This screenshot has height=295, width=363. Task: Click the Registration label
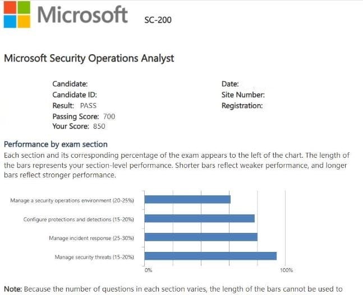pyautogui.click(x=242, y=105)
